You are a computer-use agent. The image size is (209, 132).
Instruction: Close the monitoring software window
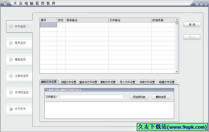pos(206,4)
